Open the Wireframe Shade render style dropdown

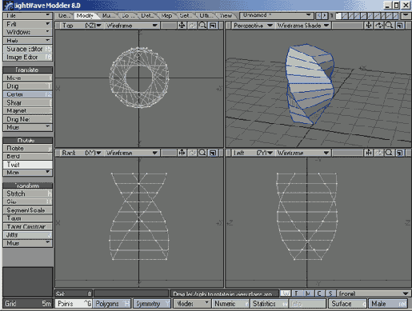click(x=302, y=26)
